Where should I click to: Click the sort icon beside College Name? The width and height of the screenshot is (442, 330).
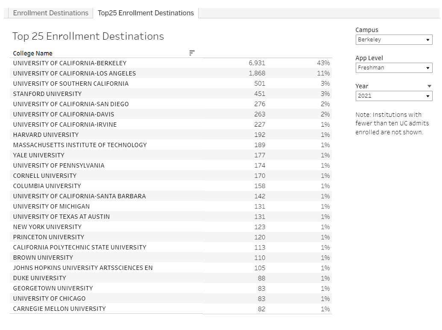[192, 53]
